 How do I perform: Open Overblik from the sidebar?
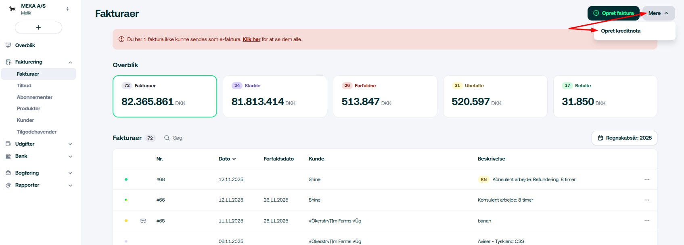pos(25,45)
